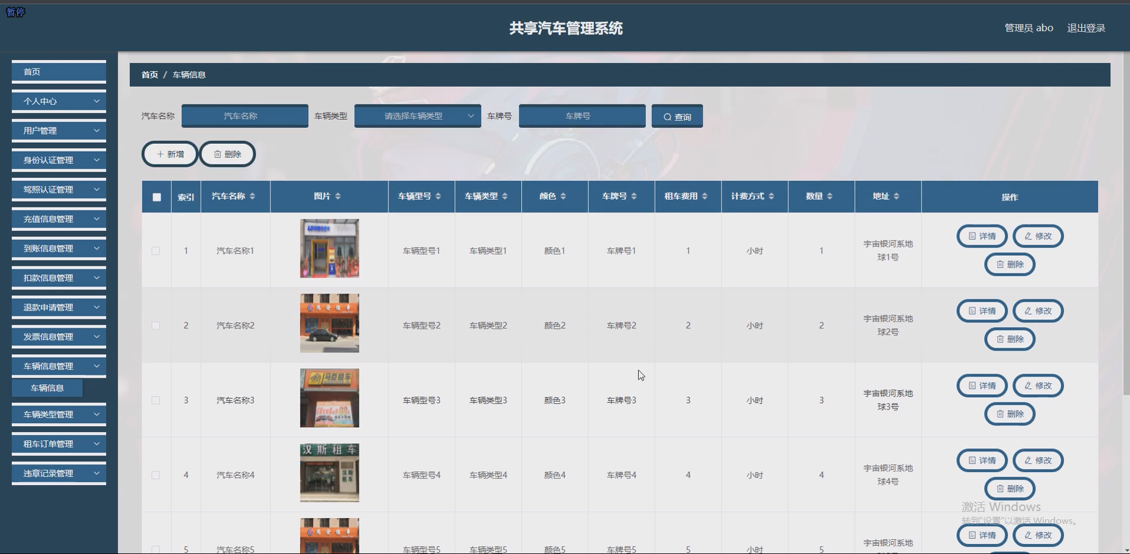Sort table by 汽车名称 column arrows
The width and height of the screenshot is (1130, 554).
252,196
